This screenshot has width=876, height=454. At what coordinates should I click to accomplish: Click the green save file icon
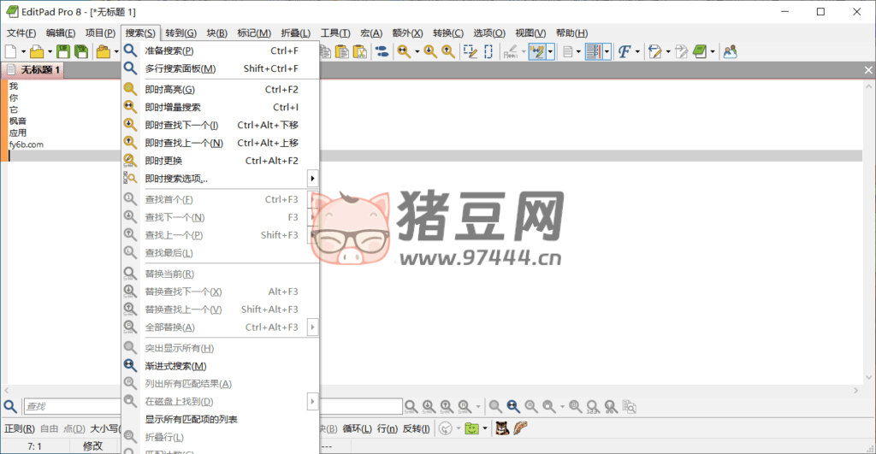(x=63, y=52)
